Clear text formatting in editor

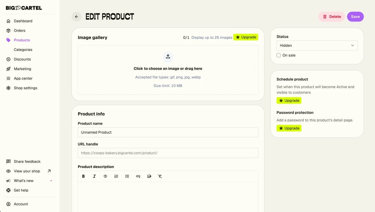tap(160, 176)
